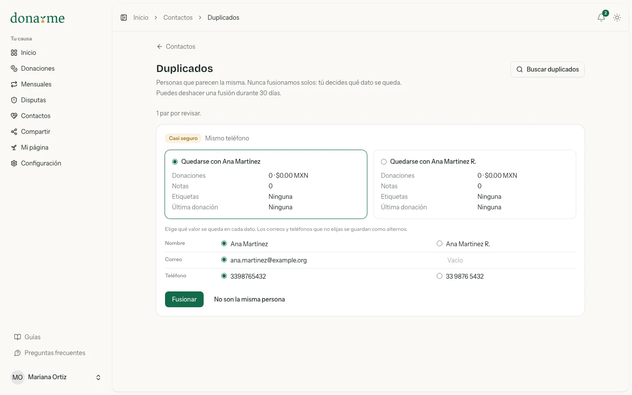The width and height of the screenshot is (632, 395).
Task: Choose name Ana Martinez R. radio
Action: coord(440,244)
